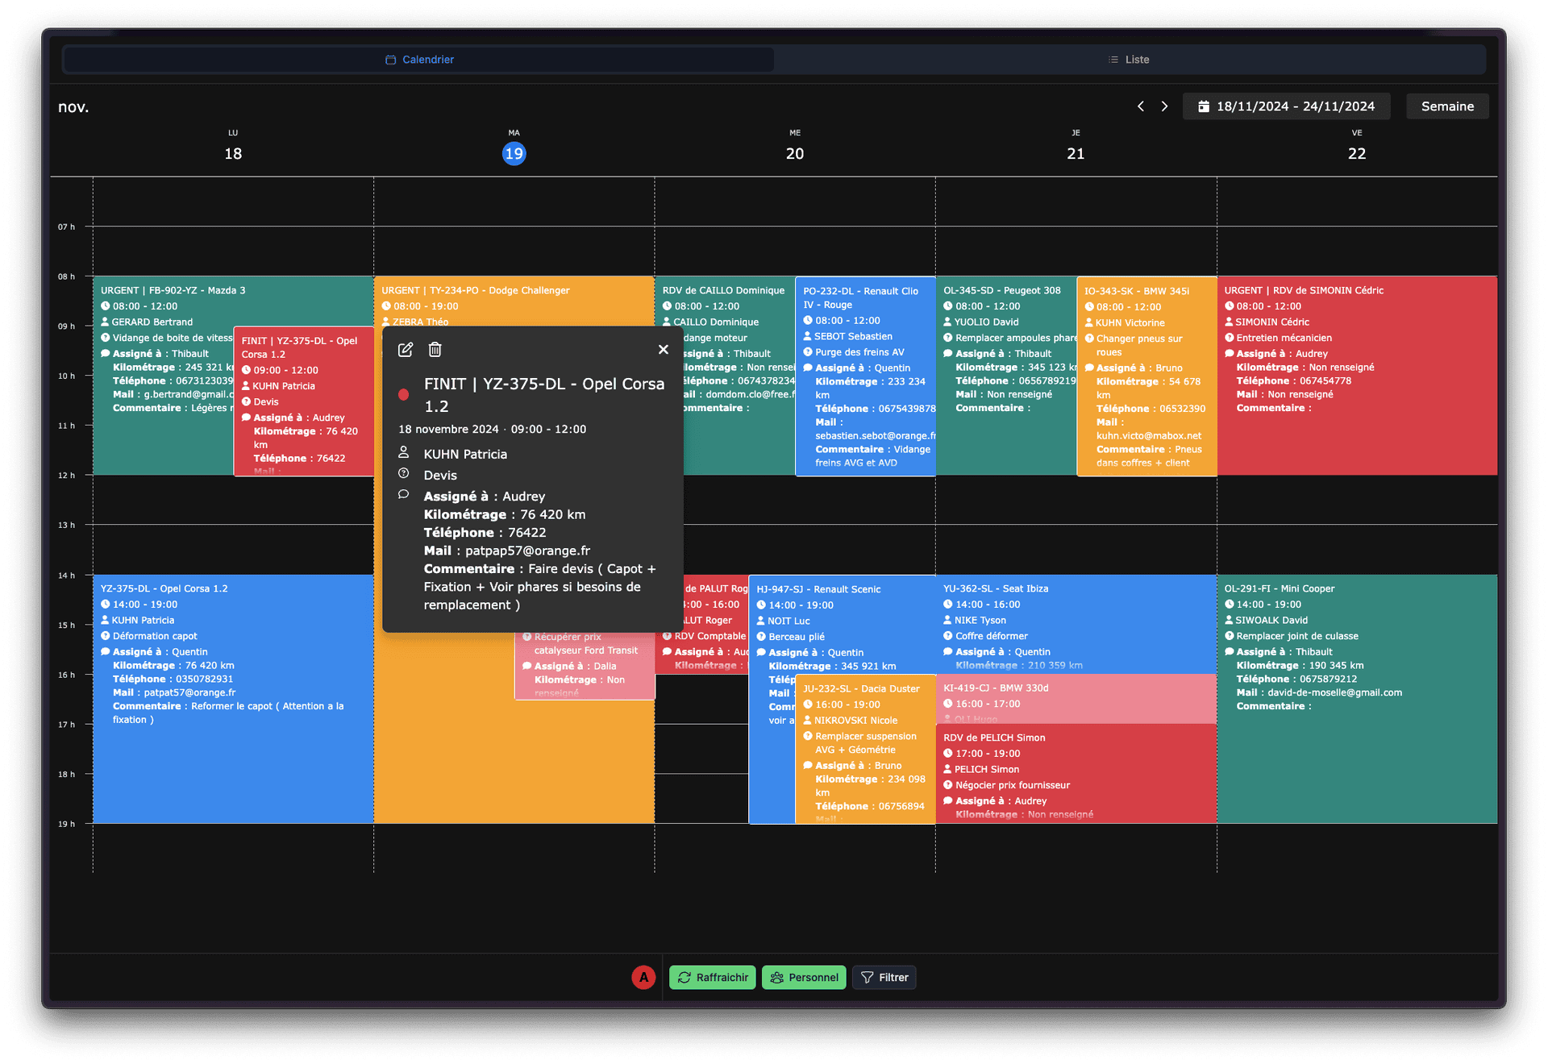1548x1064 pixels.
Task: Click the calendar icon next to Calendrier
Action: pyautogui.click(x=390, y=59)
